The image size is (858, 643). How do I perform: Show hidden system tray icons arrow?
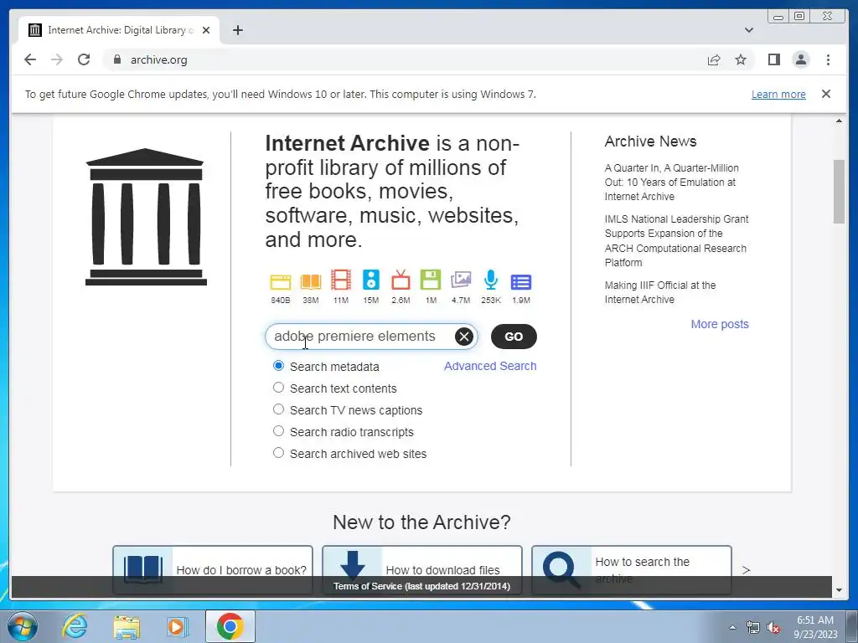click(732, 627)
